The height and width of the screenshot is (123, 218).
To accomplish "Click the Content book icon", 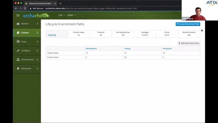I will pyautogui.click(x=18, y=33).
